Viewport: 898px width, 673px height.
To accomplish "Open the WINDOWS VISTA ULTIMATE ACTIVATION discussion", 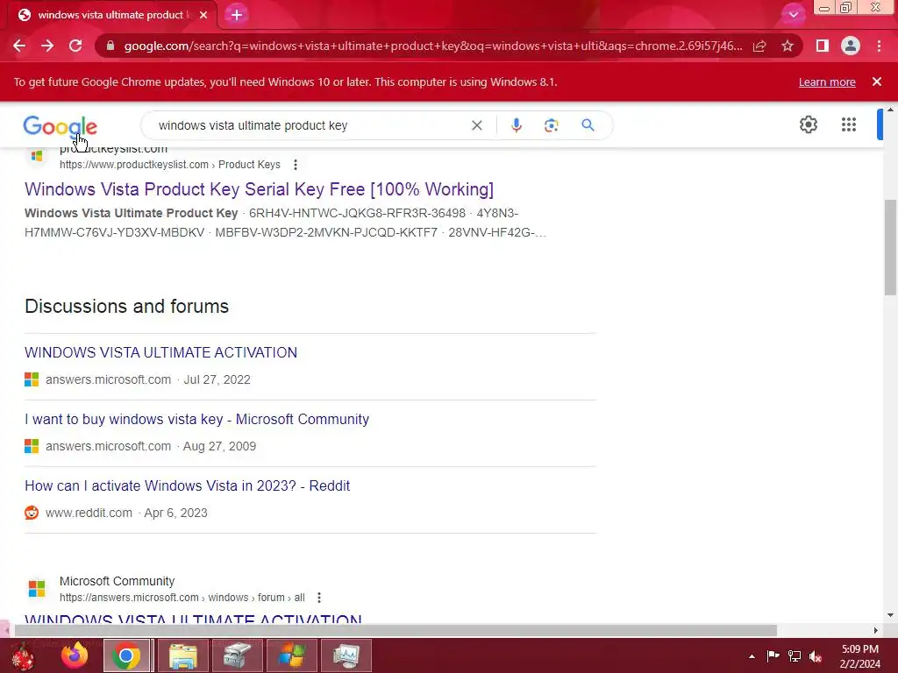I will [161, 352].
